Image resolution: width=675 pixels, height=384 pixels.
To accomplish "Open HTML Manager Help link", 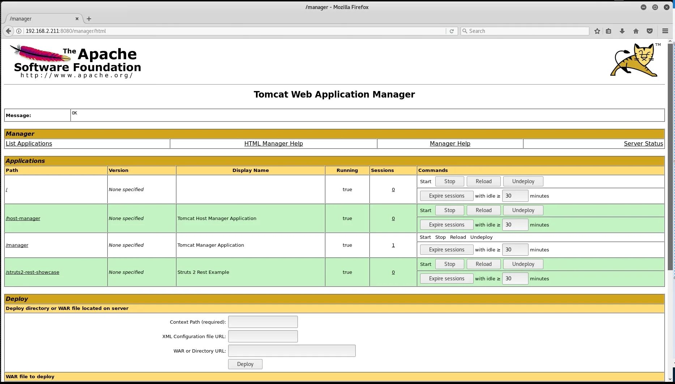I will [274, 143].
